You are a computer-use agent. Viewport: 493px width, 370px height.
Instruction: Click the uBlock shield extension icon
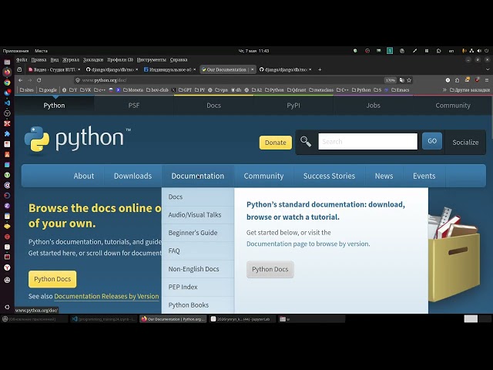(477, 80)
